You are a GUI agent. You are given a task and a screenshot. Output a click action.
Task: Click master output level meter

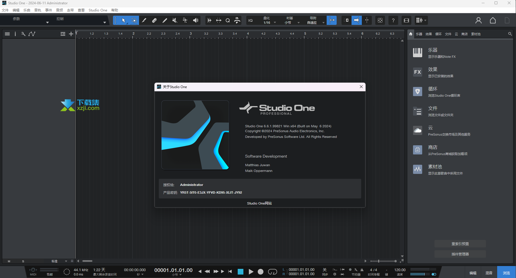pyautogui.click(x=423, y=269)
